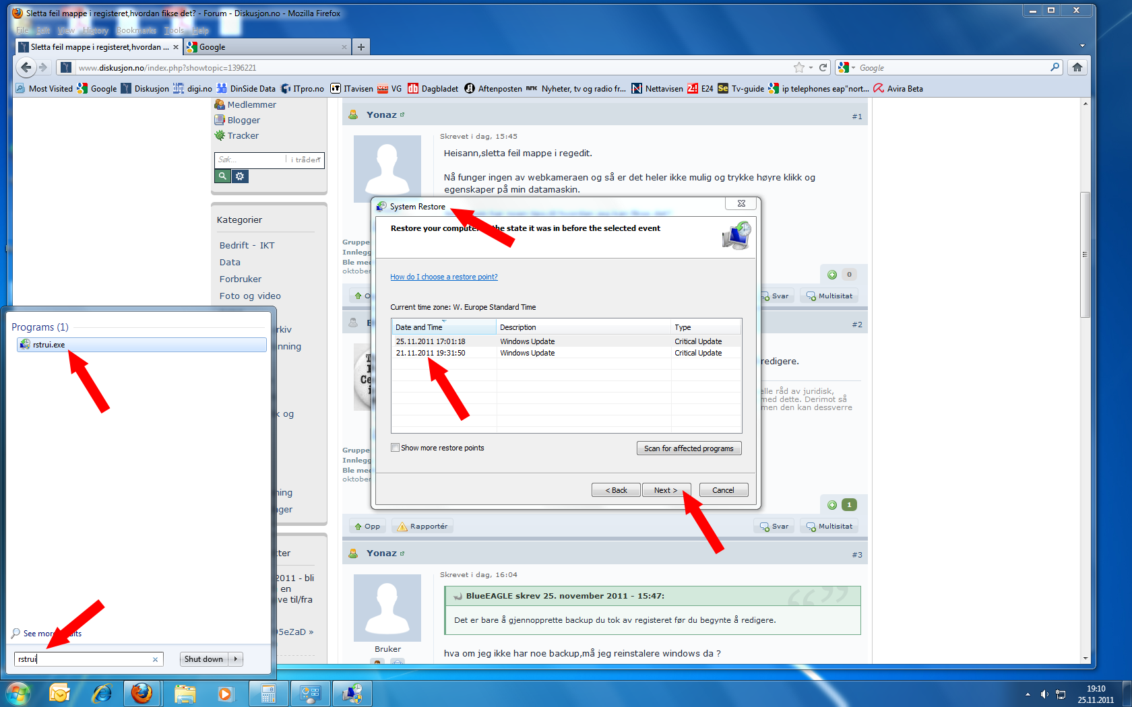Click Next in System Restore
This screenshot has width=1132, height=707.
pos(666,490)
